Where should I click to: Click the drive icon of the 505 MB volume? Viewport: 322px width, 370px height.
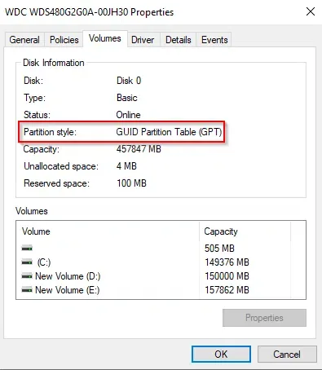(x=27, y=248)
